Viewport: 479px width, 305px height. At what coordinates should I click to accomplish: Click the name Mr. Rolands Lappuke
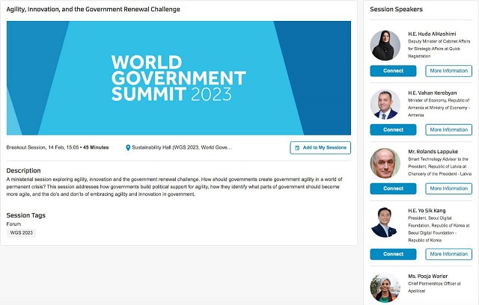(433, 152)
